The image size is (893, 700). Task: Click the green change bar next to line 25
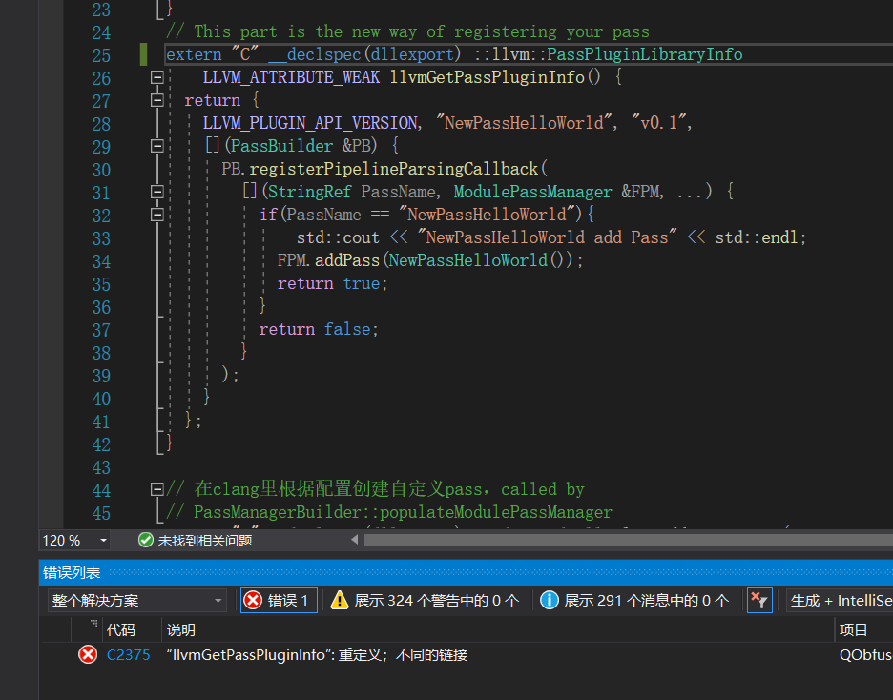[141, 54]
